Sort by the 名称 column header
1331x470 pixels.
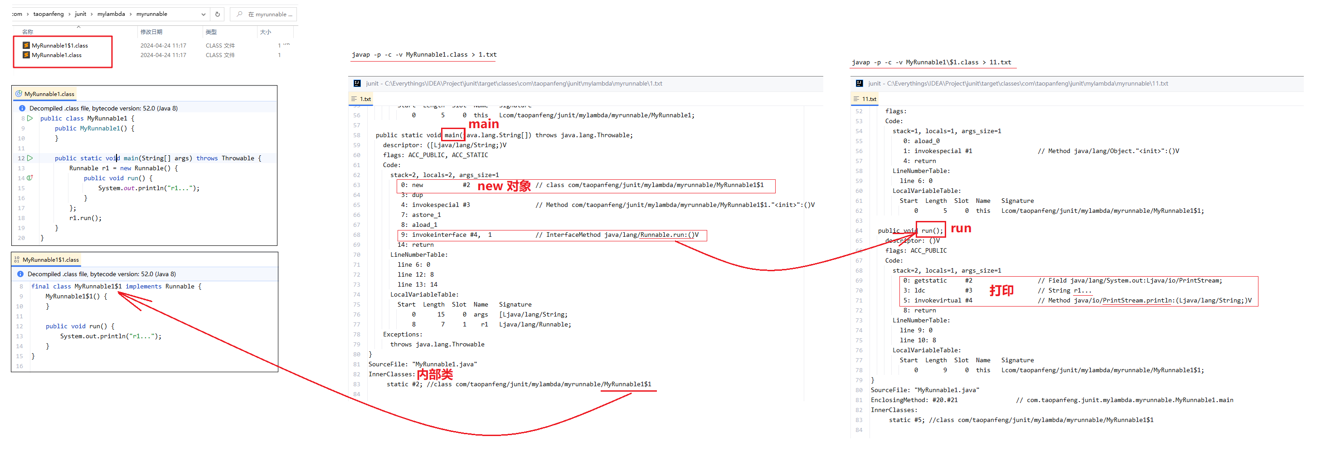(27, 32)
